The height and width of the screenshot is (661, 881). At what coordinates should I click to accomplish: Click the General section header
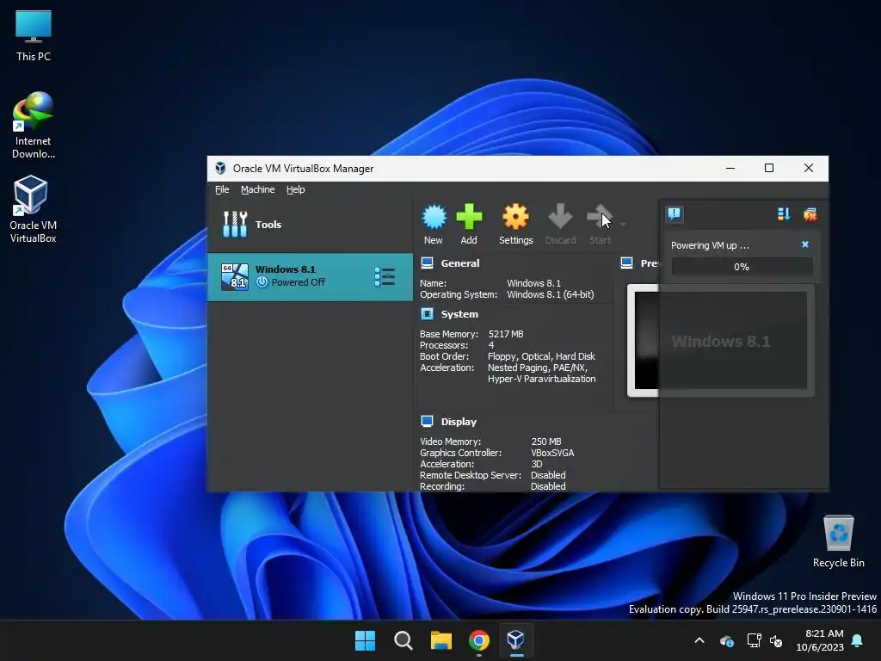tap(460, 263)
